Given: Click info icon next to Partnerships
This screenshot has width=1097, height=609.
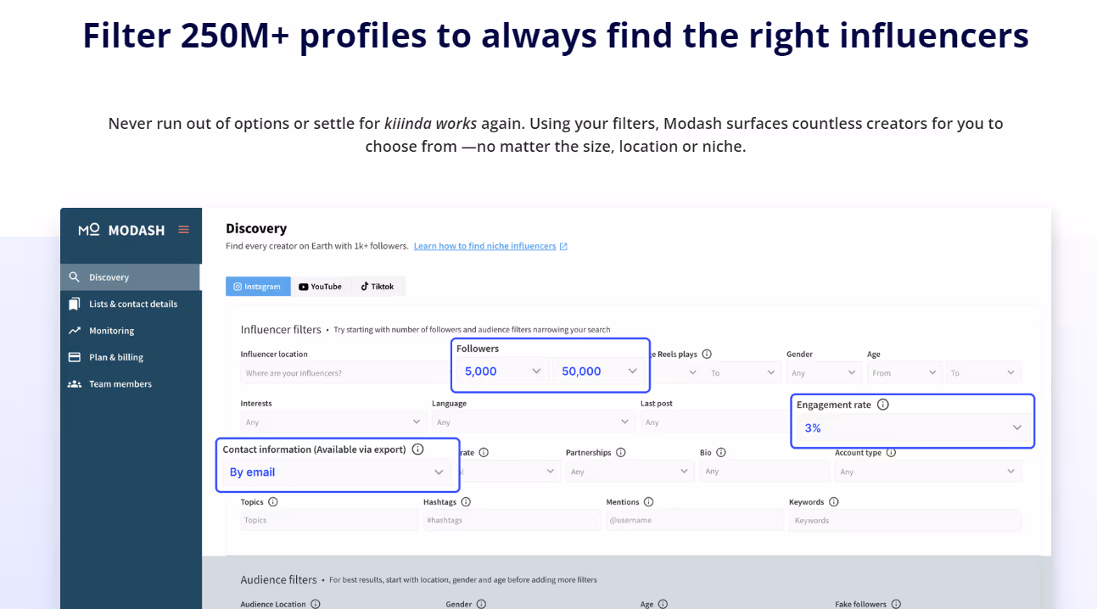Looking at the screenshot, I should pos(621,453).
